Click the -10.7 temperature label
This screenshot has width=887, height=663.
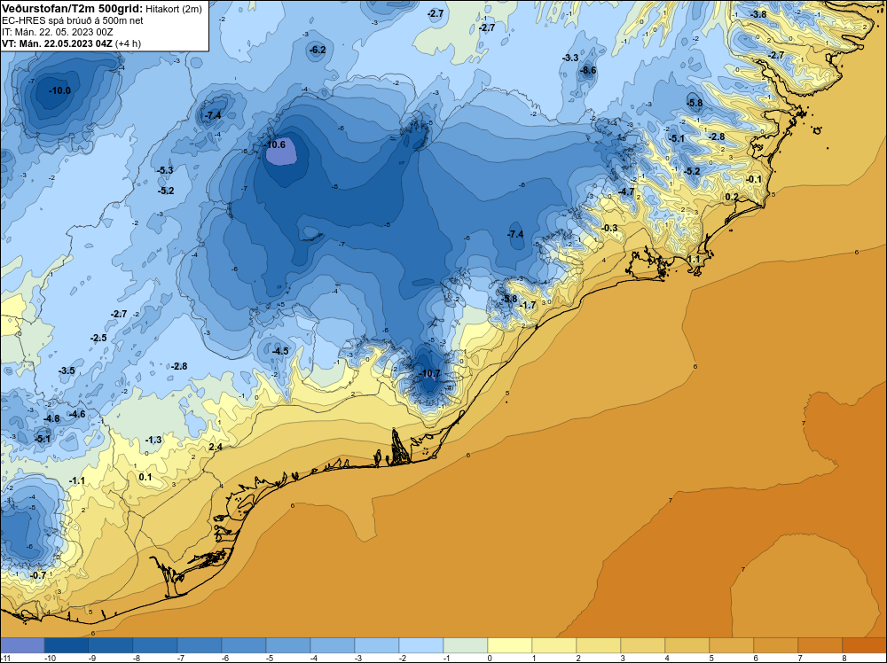pyautogui.click(x=429, y=373)
